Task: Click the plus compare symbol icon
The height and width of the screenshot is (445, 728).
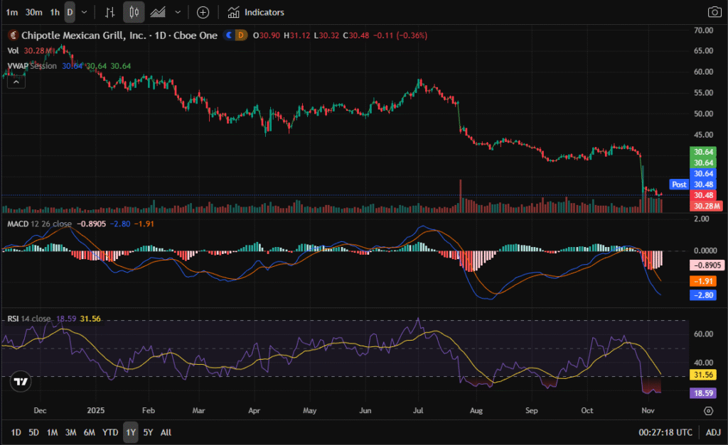Action: pos(203,12)
